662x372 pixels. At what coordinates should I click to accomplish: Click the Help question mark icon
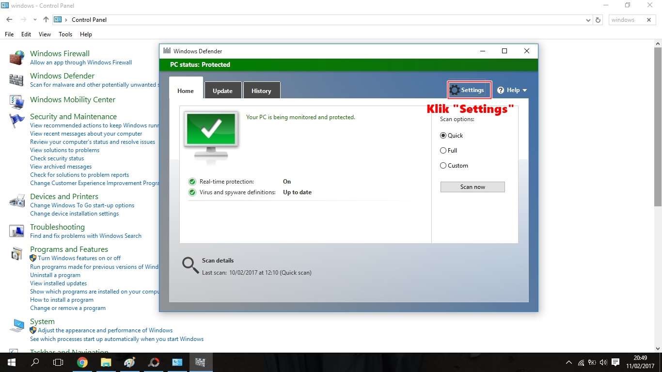click(x=501, y=90)
